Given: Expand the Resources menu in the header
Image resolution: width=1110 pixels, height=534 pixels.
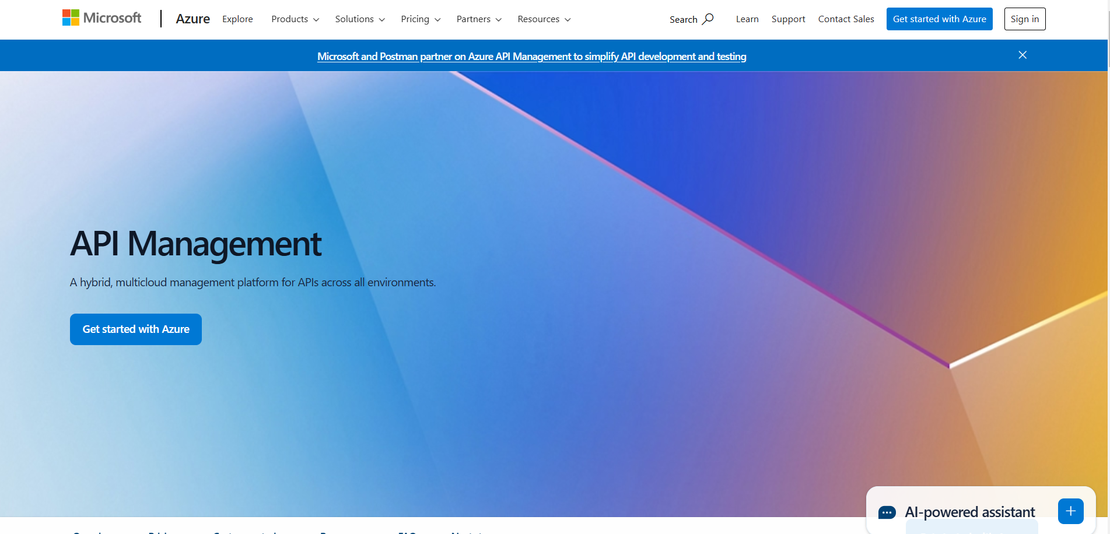Looking at the screenshot, I should 544,19.
